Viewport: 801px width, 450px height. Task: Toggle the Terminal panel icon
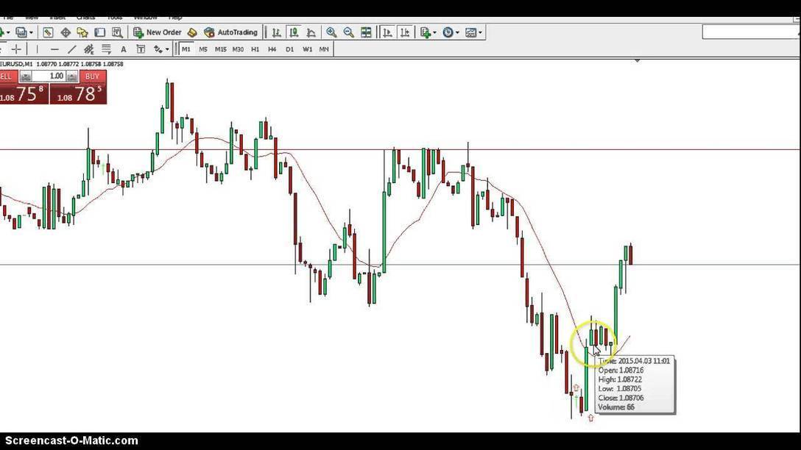coord(99,32)
